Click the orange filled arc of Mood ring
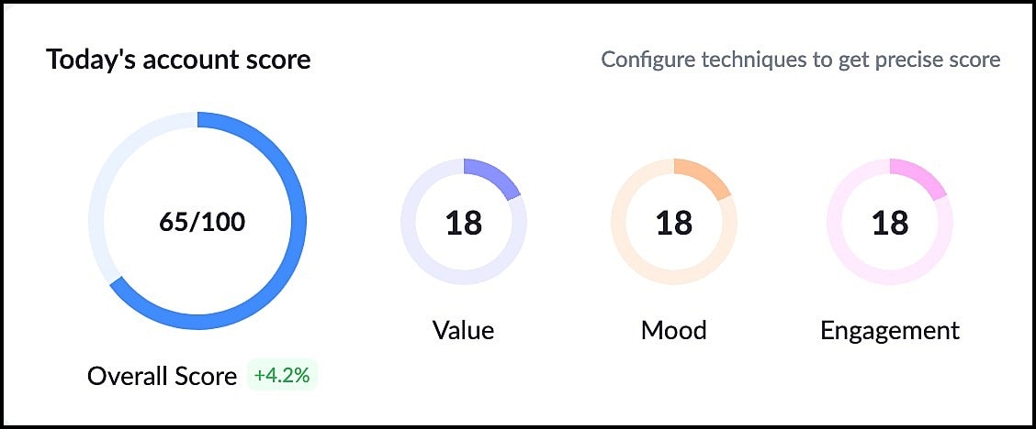Image resolution: width=1036 pixels, height=429 pixels. (x=704, y=174)
